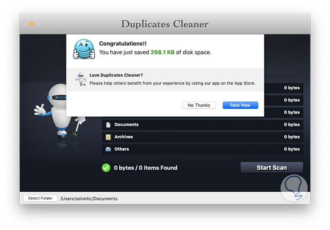Click the Duplicates Cleaner window title
The image size is (330, 230).
click(x=165, y=24)
